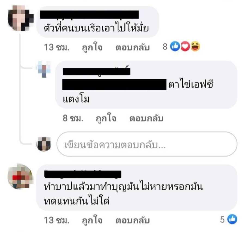Click the redacted name above the bottom comment

(83, 174)
